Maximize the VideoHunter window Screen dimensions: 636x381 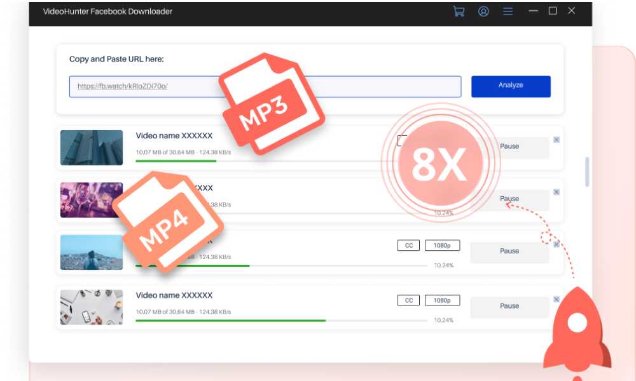click(x=553, y=11)
